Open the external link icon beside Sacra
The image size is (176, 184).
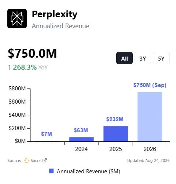(44, 160)
